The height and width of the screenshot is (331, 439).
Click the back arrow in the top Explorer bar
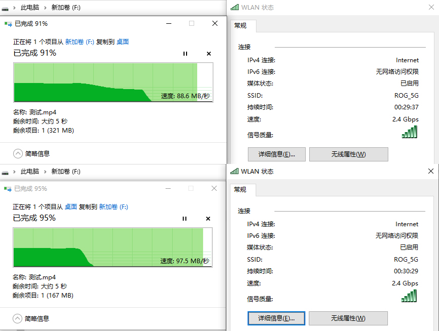pyautogui.click(x=5, y=8)
